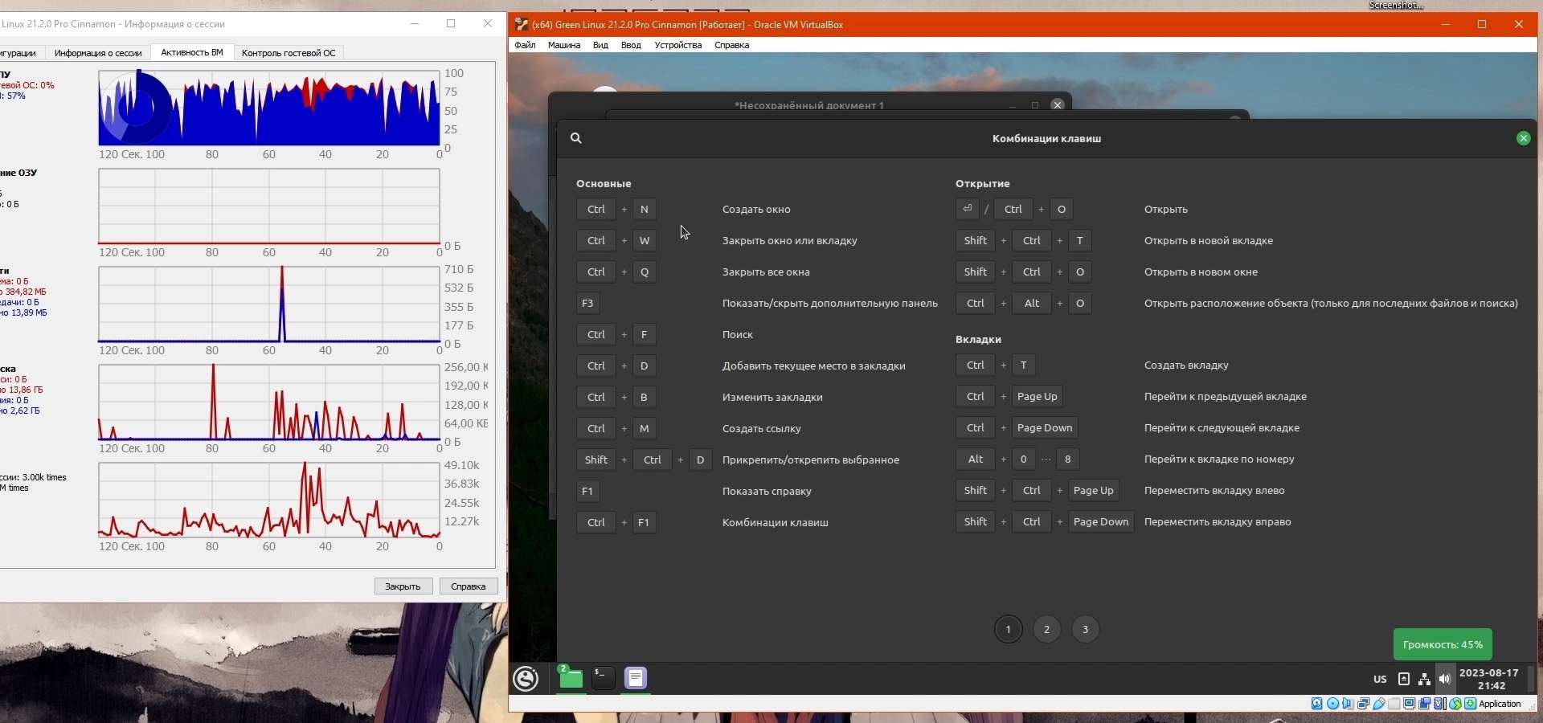The height and width of the screenshot is (723, 1543).
Task: Click the Перейти к предыдущей вкладке description
Action: (1226, 397)
